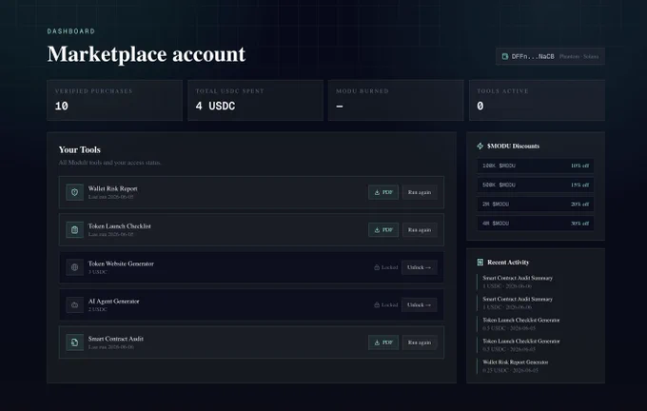Click lock icon on AI Agent Generator row
Viewport: 647px width, 411px height.
tap(377, 305)
